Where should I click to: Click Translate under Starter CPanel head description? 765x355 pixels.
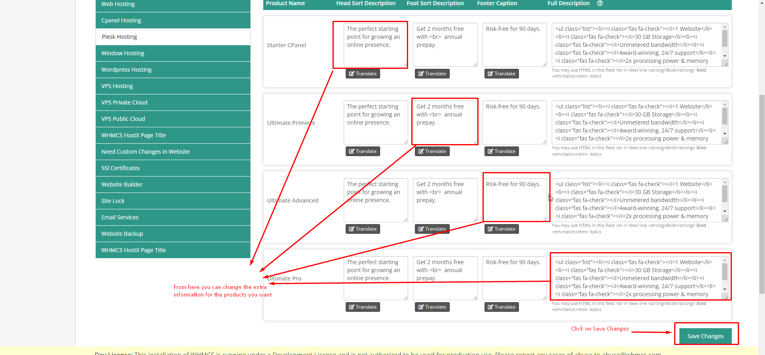[x=362, y=74]
